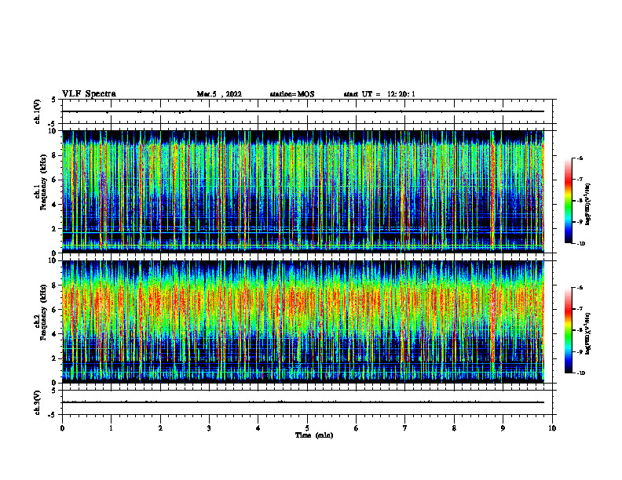622x480 pixels.
Task: Click the 'VLF Spectra' title text
Action: [89, 94]
